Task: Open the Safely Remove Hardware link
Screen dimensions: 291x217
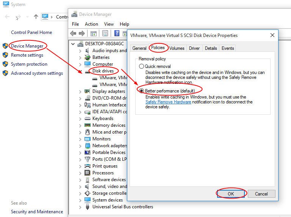Action: (x=168, y=102)
